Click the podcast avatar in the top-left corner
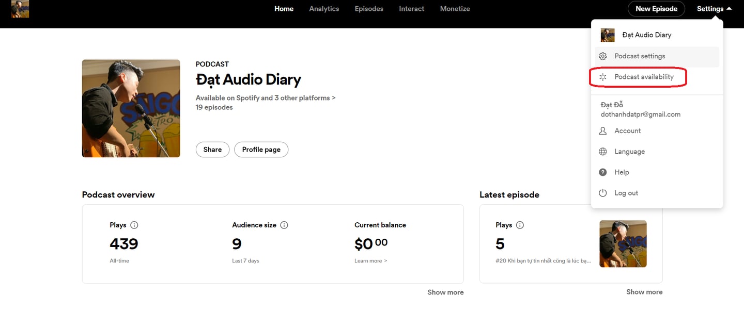744x330 pixels. pos(20,9)
